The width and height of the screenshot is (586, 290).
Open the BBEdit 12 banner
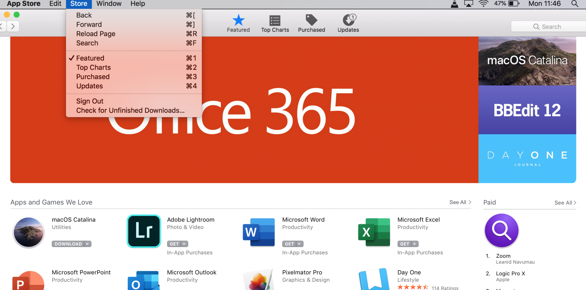click(527, 110)
